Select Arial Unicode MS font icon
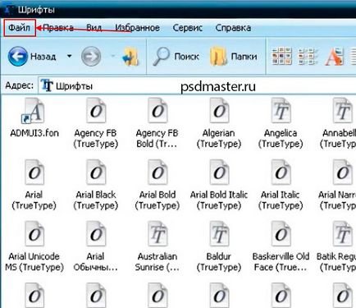The image size is (356, 308). (34, 234)
